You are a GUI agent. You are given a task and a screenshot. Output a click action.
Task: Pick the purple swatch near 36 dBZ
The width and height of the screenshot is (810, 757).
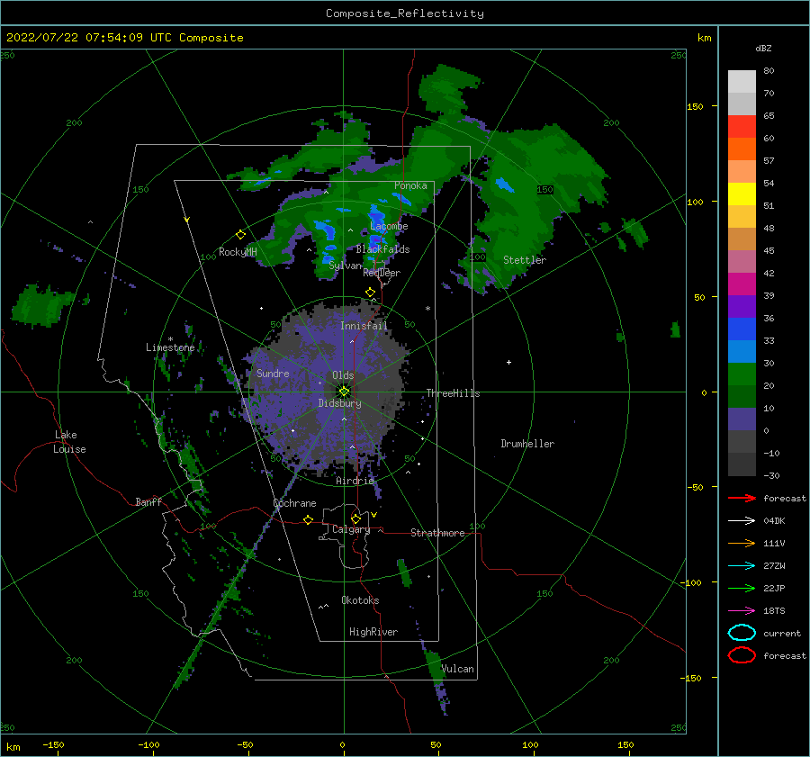742,307
